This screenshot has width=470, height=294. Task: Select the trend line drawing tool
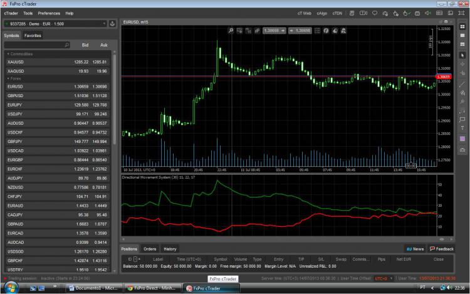[x=462, y=85]
